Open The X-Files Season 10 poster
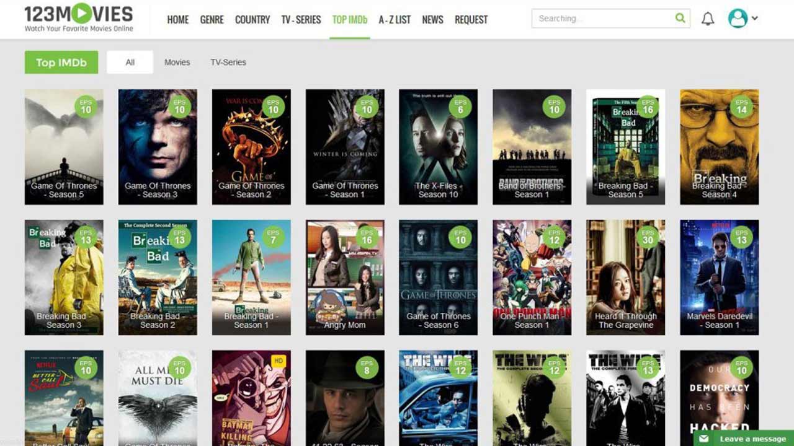The image size is (794, 446). pos(438,147)
